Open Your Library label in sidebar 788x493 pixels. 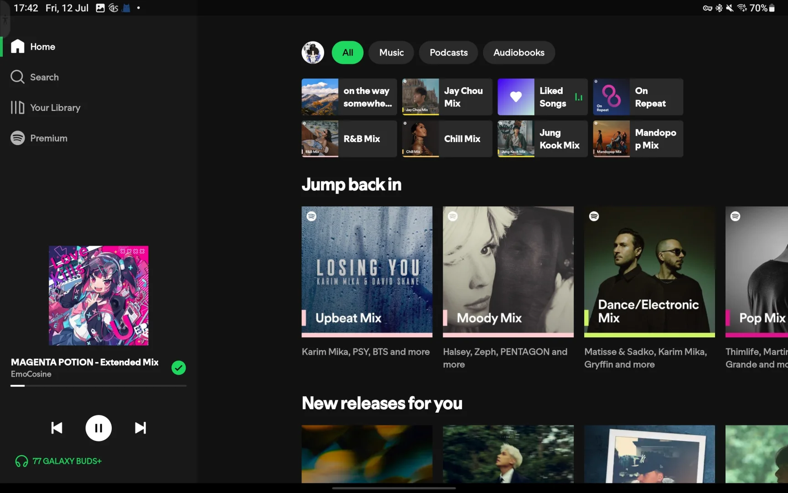pyautogui.click(x=55, y=108)
